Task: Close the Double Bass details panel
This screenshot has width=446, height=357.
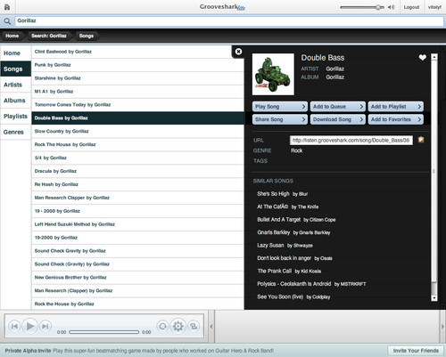Action: 238,52
